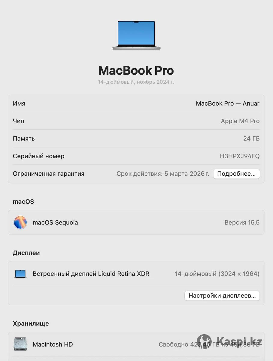Click Версия 15.5 version text
Screen dimensions: 273x361
242,223
